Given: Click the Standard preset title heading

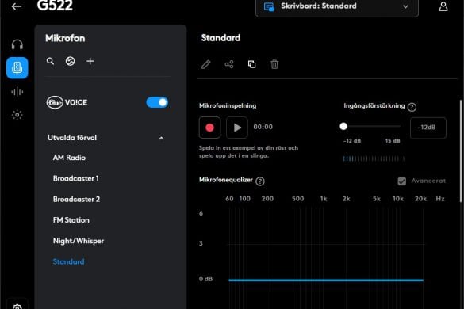Looking at the screenshot, I should tap(220, 38).
